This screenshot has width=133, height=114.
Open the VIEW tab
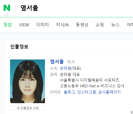pyautogui.click(x=24, y=25)
